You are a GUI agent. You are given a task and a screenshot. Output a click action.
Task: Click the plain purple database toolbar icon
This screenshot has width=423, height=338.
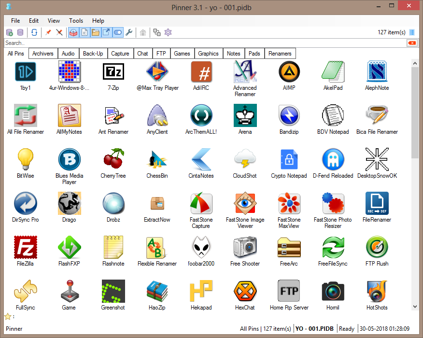(x=20, y=33)
